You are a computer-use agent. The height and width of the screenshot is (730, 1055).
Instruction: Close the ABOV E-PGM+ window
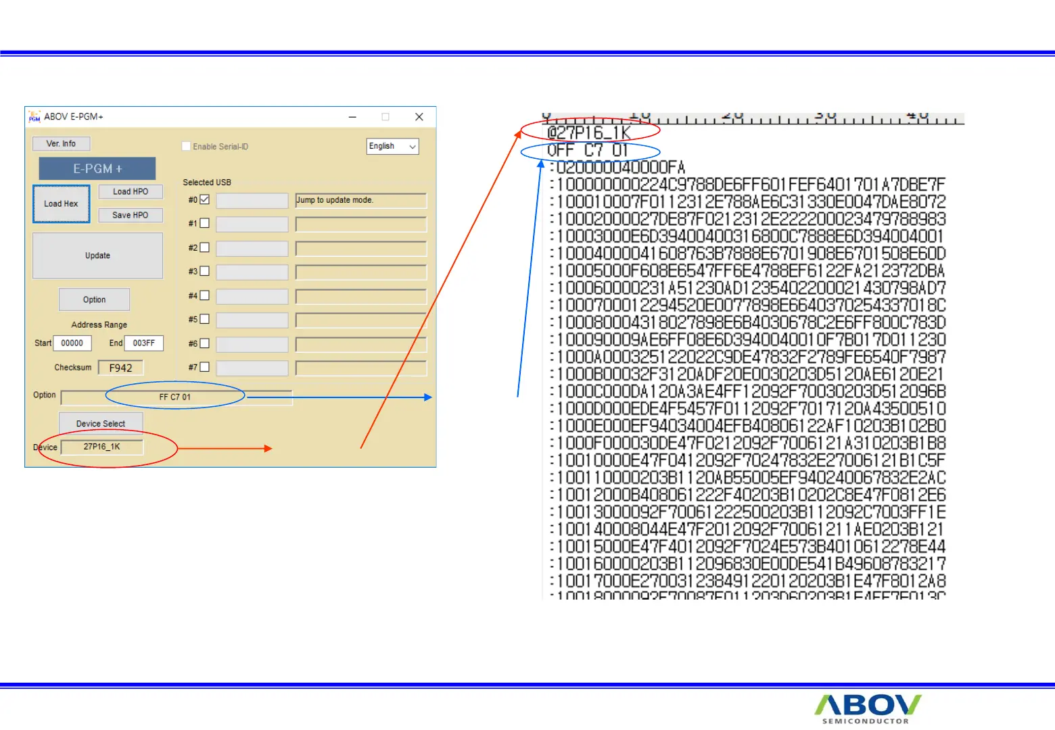[419, 117]
